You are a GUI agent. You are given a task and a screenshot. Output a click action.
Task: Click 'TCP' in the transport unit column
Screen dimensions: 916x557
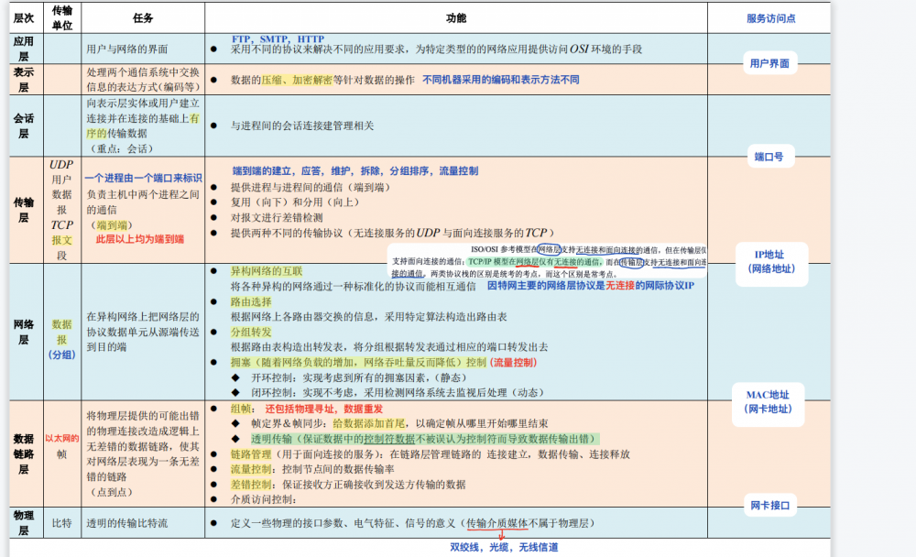(x=61, y=225)
